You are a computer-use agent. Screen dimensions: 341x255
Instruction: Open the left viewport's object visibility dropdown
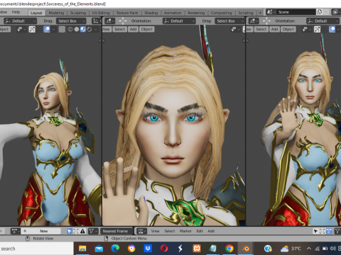(21, 29)
